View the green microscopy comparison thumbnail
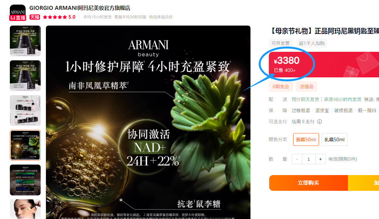This screenshot has height=219, width=379. coord(25,180)
